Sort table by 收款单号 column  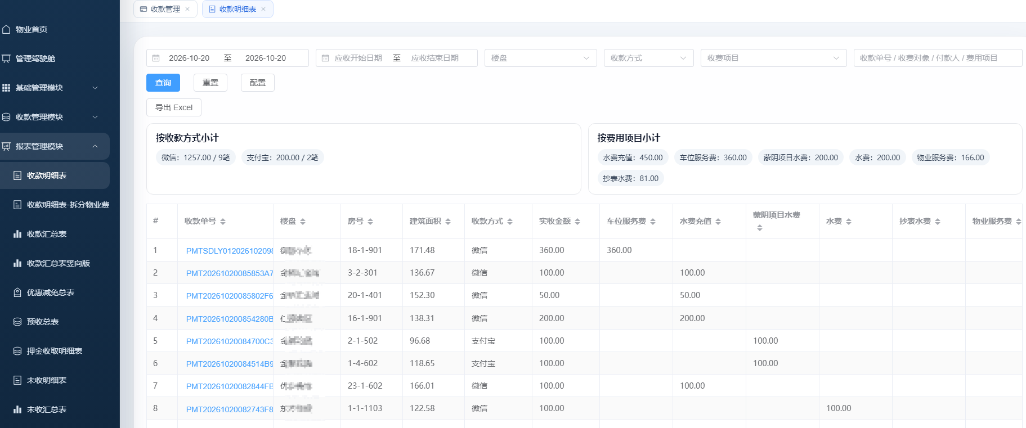223,222
